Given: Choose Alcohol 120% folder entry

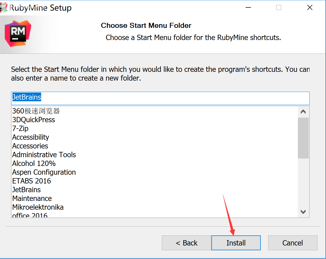Looking at the screenshot, I should click(34, 163).
